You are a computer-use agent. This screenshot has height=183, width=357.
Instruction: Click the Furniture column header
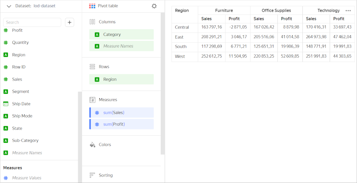[x=224, y=10]
